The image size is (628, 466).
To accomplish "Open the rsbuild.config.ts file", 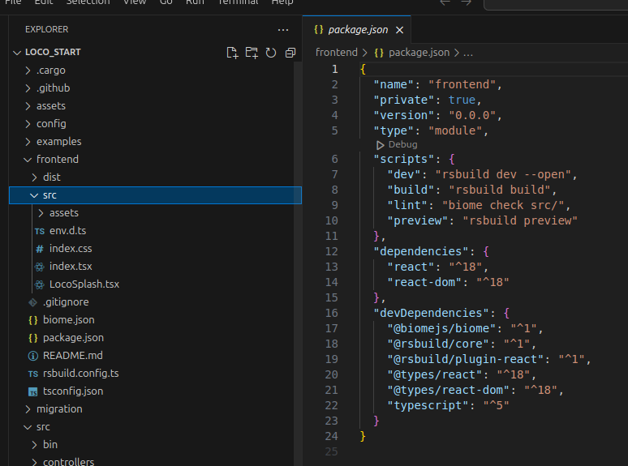I will point(80,374).
